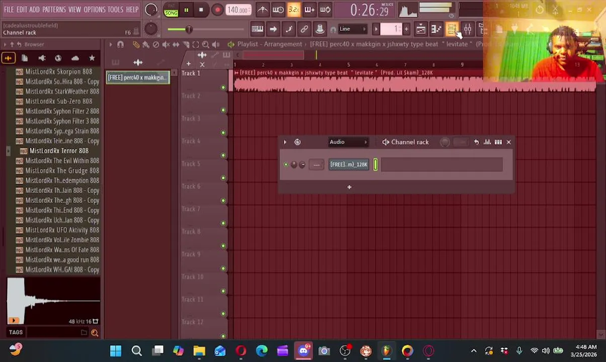Expand pattern selector arrow left of pattern number
This screenshot has height=362, width=606.
375,29
